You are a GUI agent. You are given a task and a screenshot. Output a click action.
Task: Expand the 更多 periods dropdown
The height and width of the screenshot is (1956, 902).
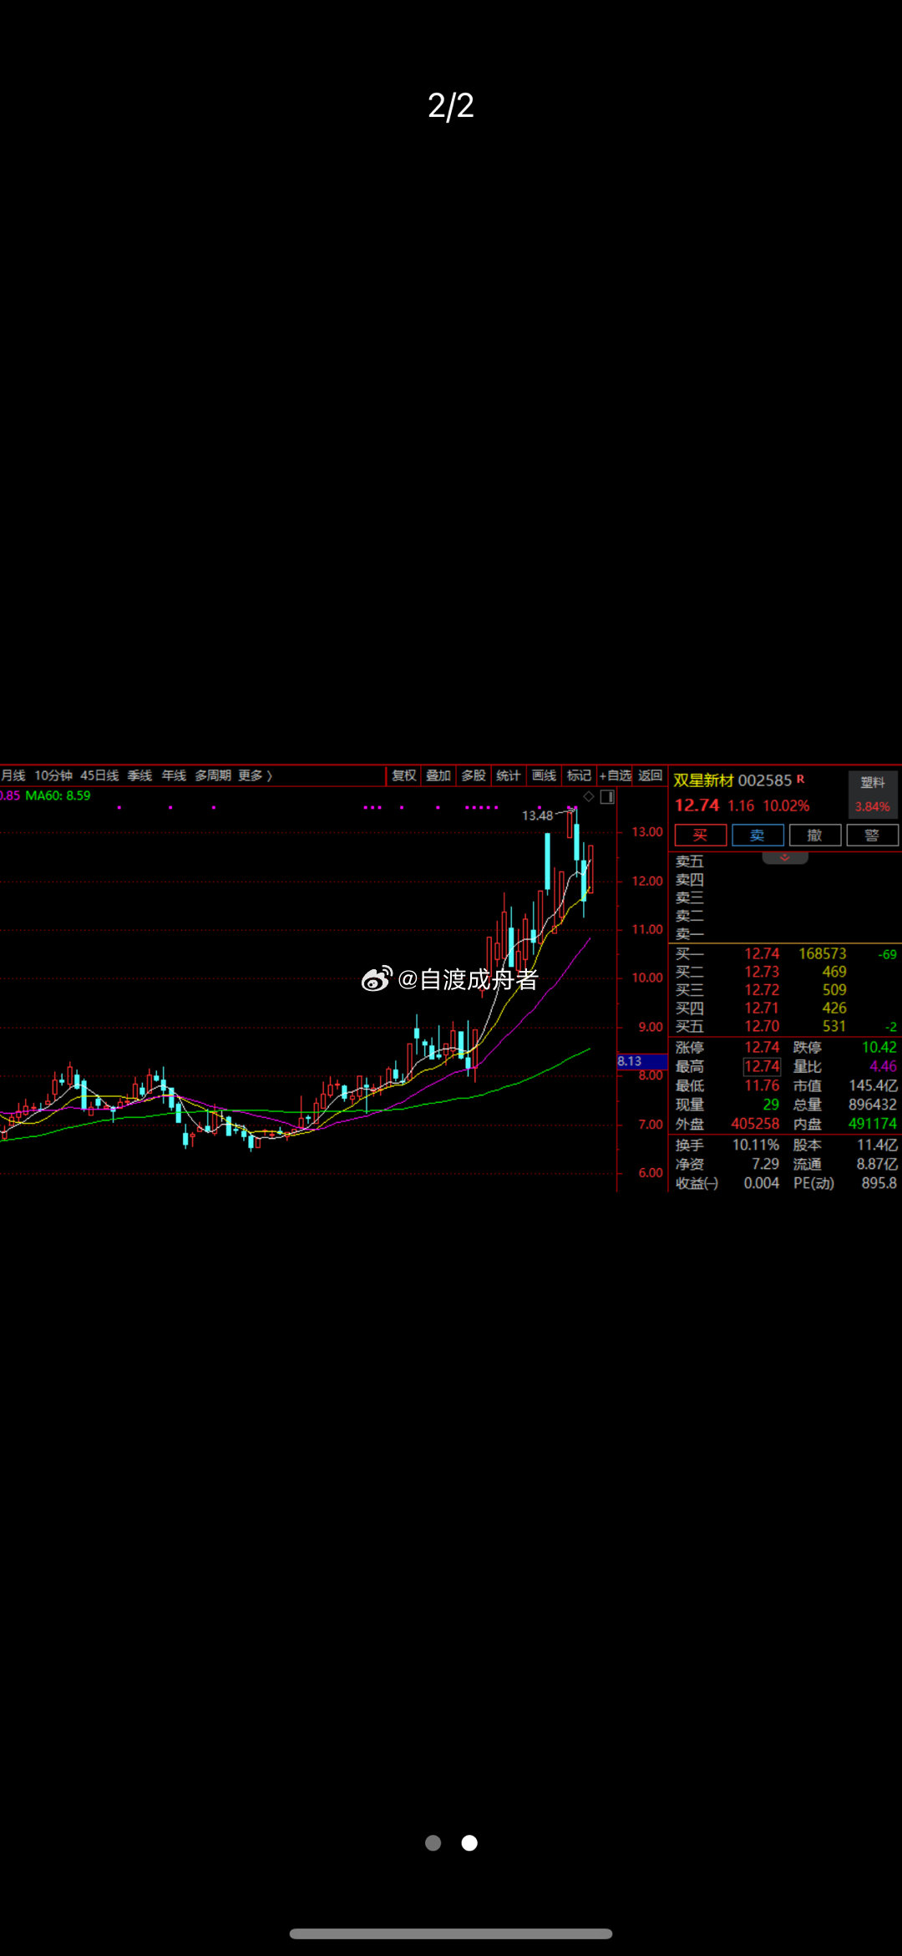255,775
